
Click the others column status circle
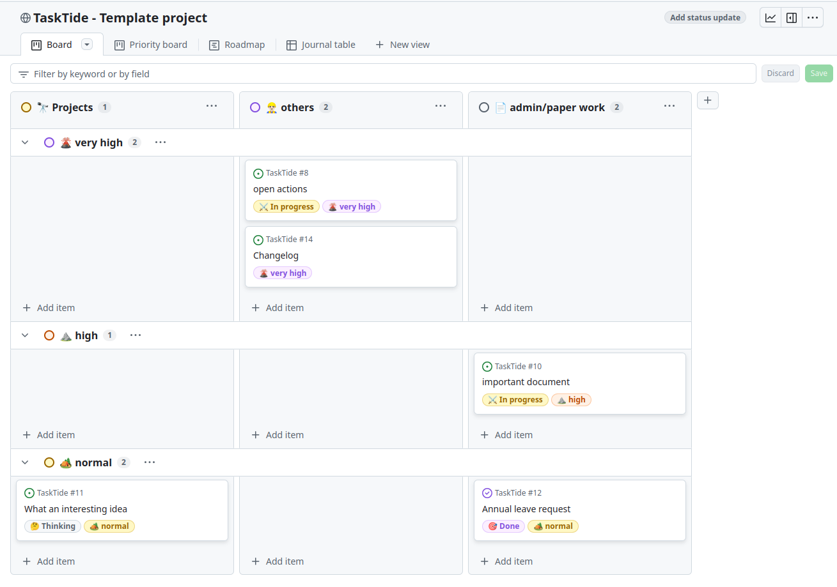click(255, 107)
